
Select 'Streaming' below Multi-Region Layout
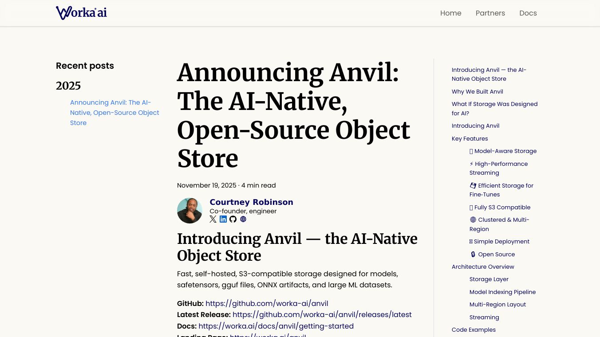[x=484, y=317]
